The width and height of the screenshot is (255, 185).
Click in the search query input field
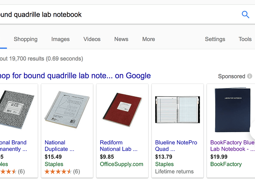119,14
